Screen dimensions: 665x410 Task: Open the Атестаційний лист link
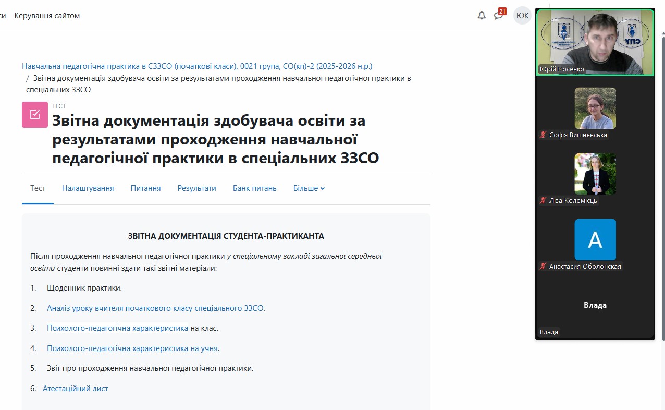76,389
